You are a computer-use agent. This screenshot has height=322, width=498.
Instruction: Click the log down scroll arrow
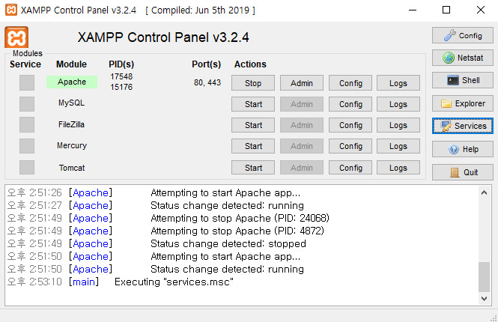[x=484, y=299]
